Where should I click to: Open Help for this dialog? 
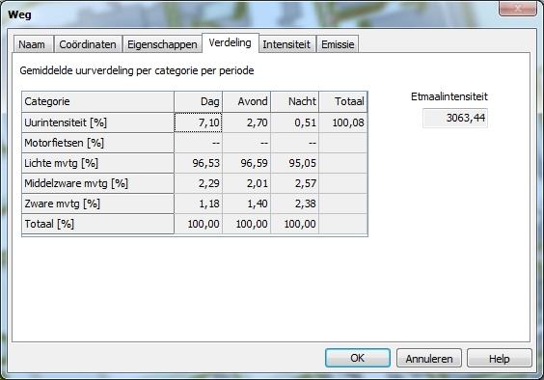[x=500, y=358]
